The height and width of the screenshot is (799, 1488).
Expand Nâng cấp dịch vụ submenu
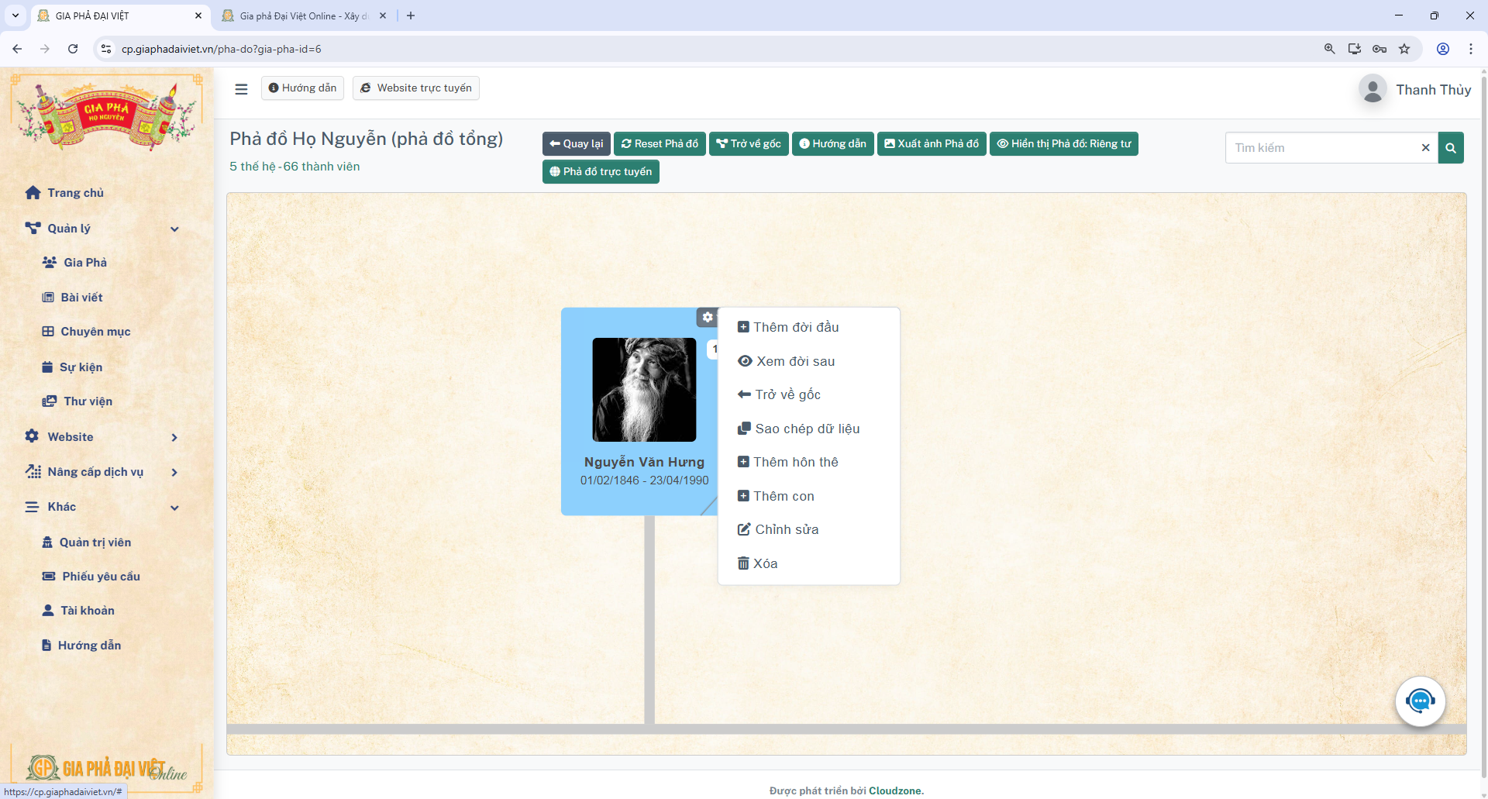174,472
